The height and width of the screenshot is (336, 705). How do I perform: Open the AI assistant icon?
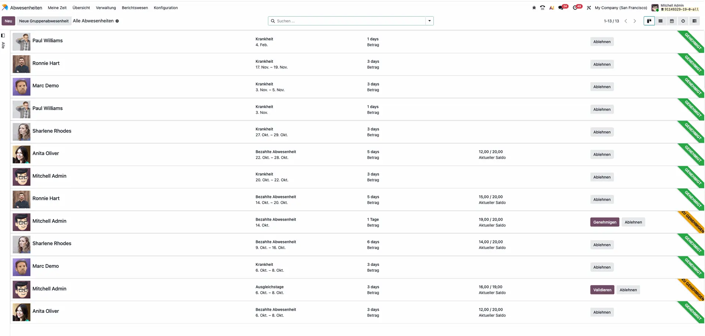(552, 8)
